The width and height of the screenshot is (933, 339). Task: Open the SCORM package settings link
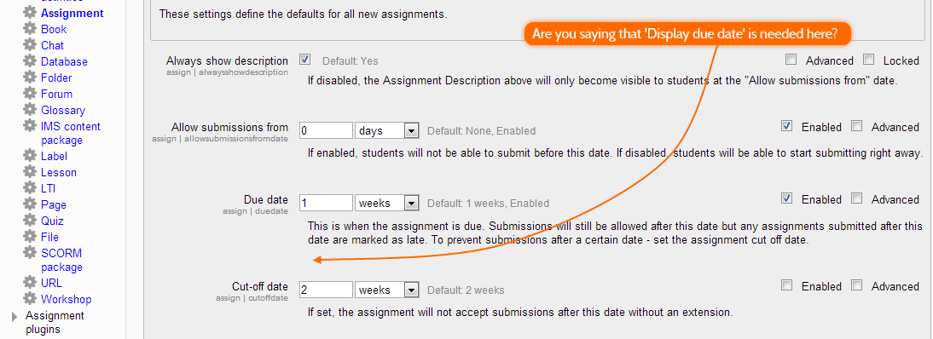pos(62,260)
